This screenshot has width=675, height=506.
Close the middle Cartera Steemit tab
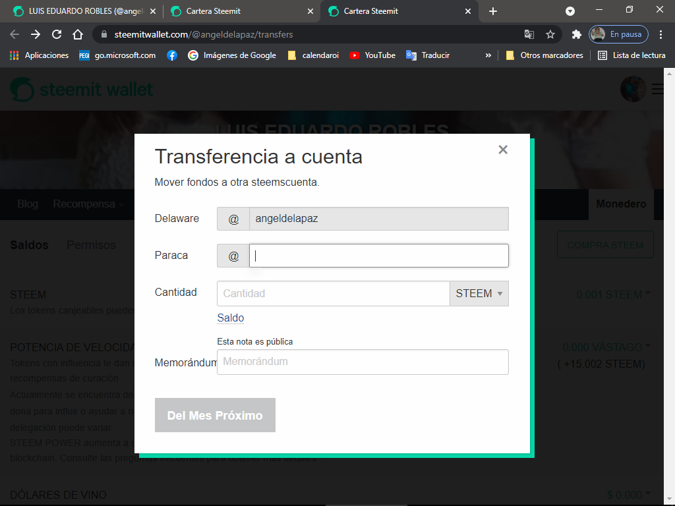[310, 11]
